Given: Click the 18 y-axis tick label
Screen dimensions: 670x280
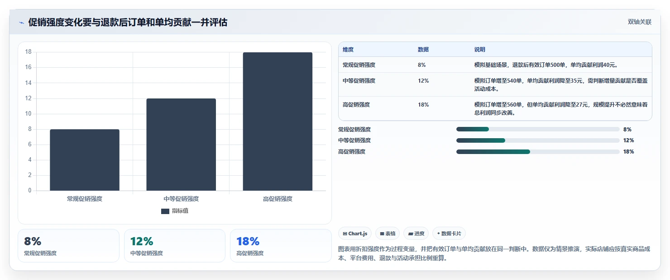Looking at the screenshot, I should click(x=28, y=52).
